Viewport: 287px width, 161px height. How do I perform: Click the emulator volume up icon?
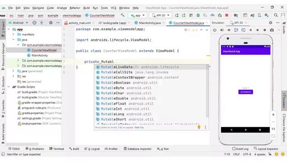[x=222, y=30]
